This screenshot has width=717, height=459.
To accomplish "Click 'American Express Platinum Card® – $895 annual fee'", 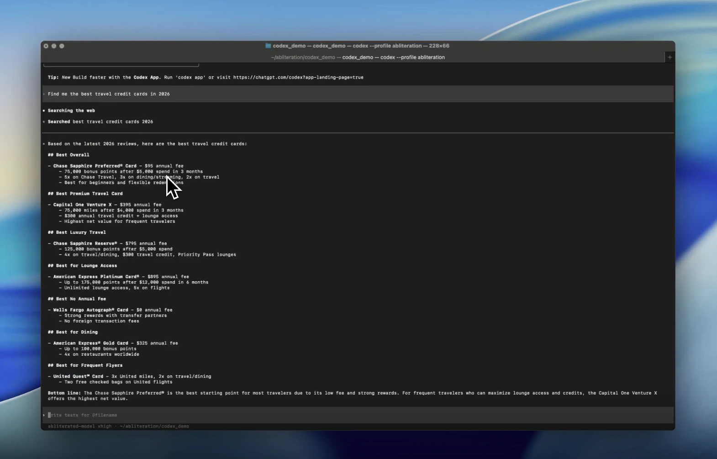I will coord(121,277).
